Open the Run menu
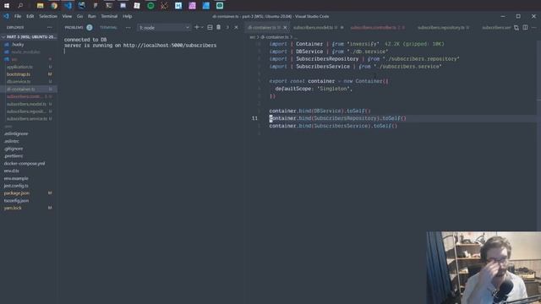Viewport: 541px width, 304px height. coord(92,16)
